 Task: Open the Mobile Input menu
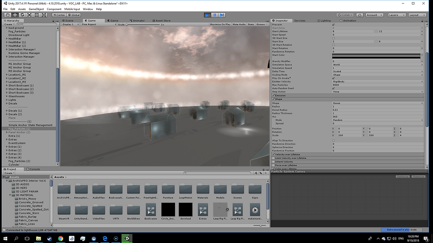point(72,9)
